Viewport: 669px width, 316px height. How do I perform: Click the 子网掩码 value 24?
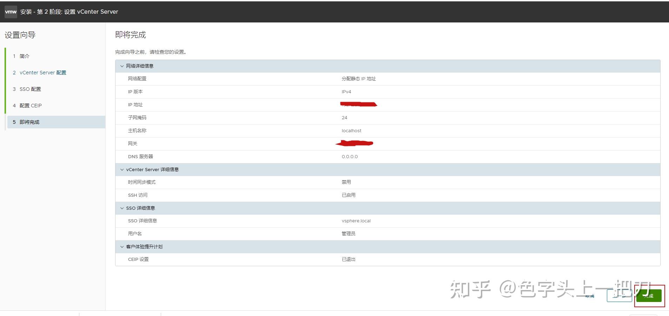pyautogui.click(x=344, y=118)
